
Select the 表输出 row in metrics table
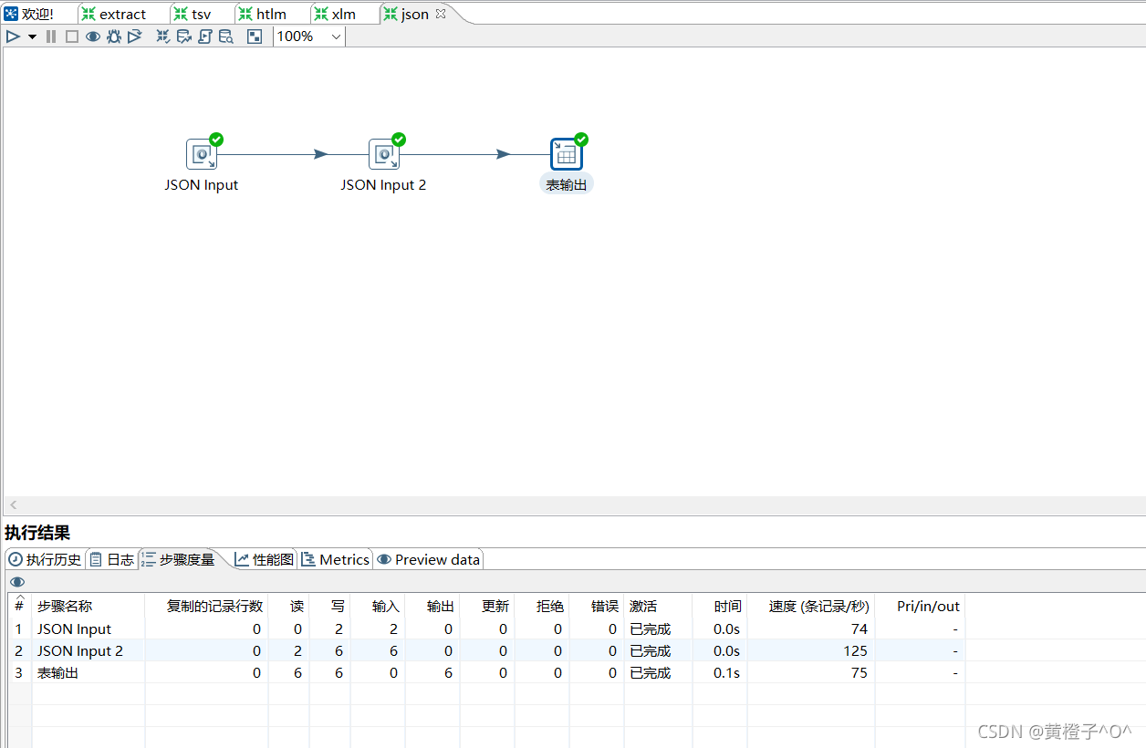(x=486, y=672)
